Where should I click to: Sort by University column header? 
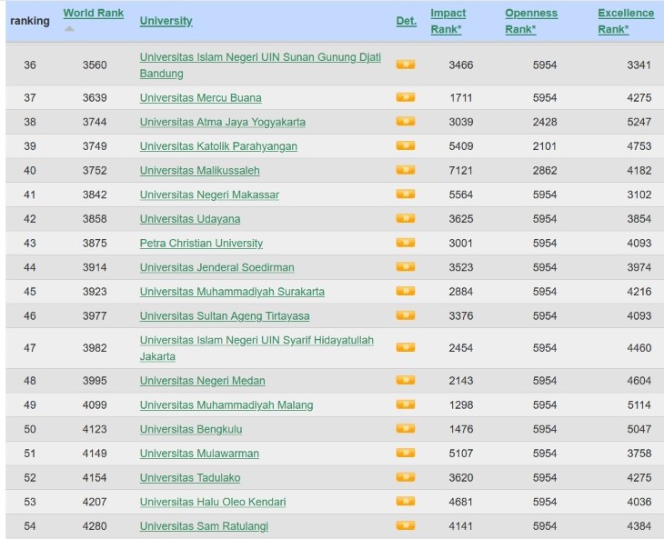pyautogui.click(x=166, y=21)
